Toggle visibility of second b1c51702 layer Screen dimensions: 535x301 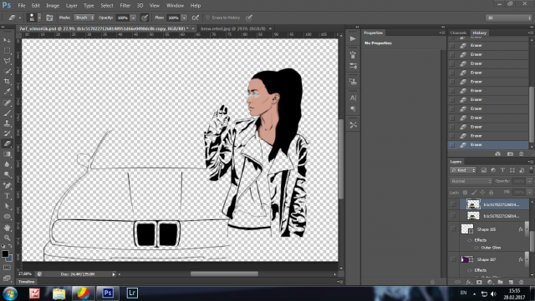point(453,215)
